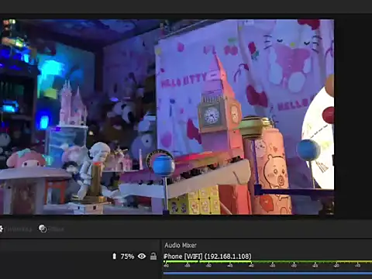
Task: Click the Audio Mixer panel title
Action: point(181,245)
